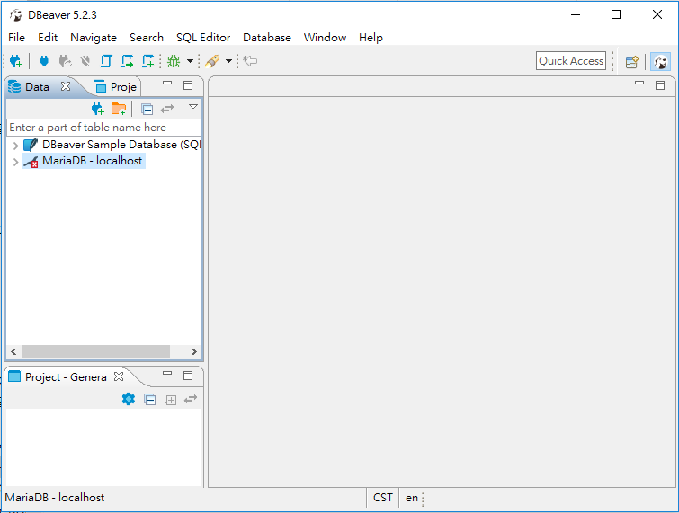Minimize the Database Navigator panel
The height and width of the screenshot is (513, 679).
[x=167, y=84]
